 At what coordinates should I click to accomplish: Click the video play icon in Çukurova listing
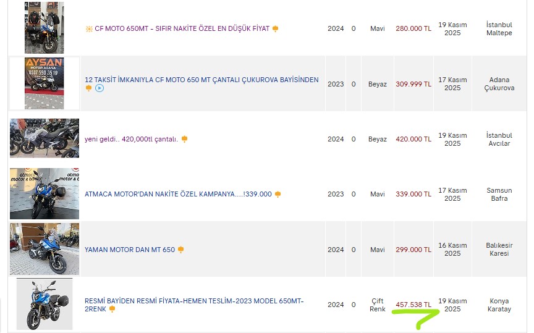click(100, 88)
